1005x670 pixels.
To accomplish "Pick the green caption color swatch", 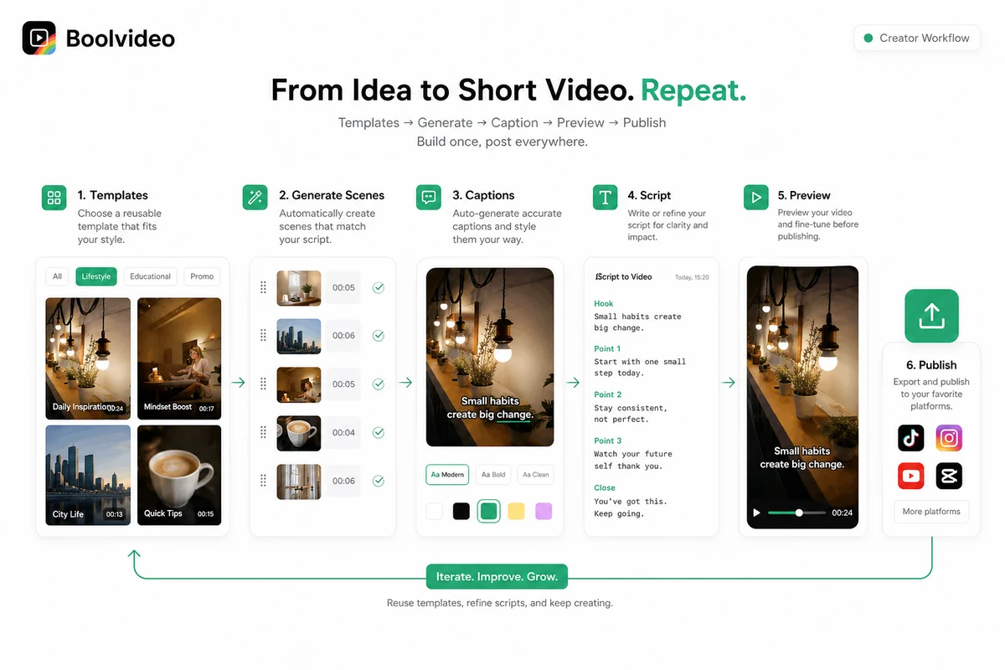I will coord(489,511).
